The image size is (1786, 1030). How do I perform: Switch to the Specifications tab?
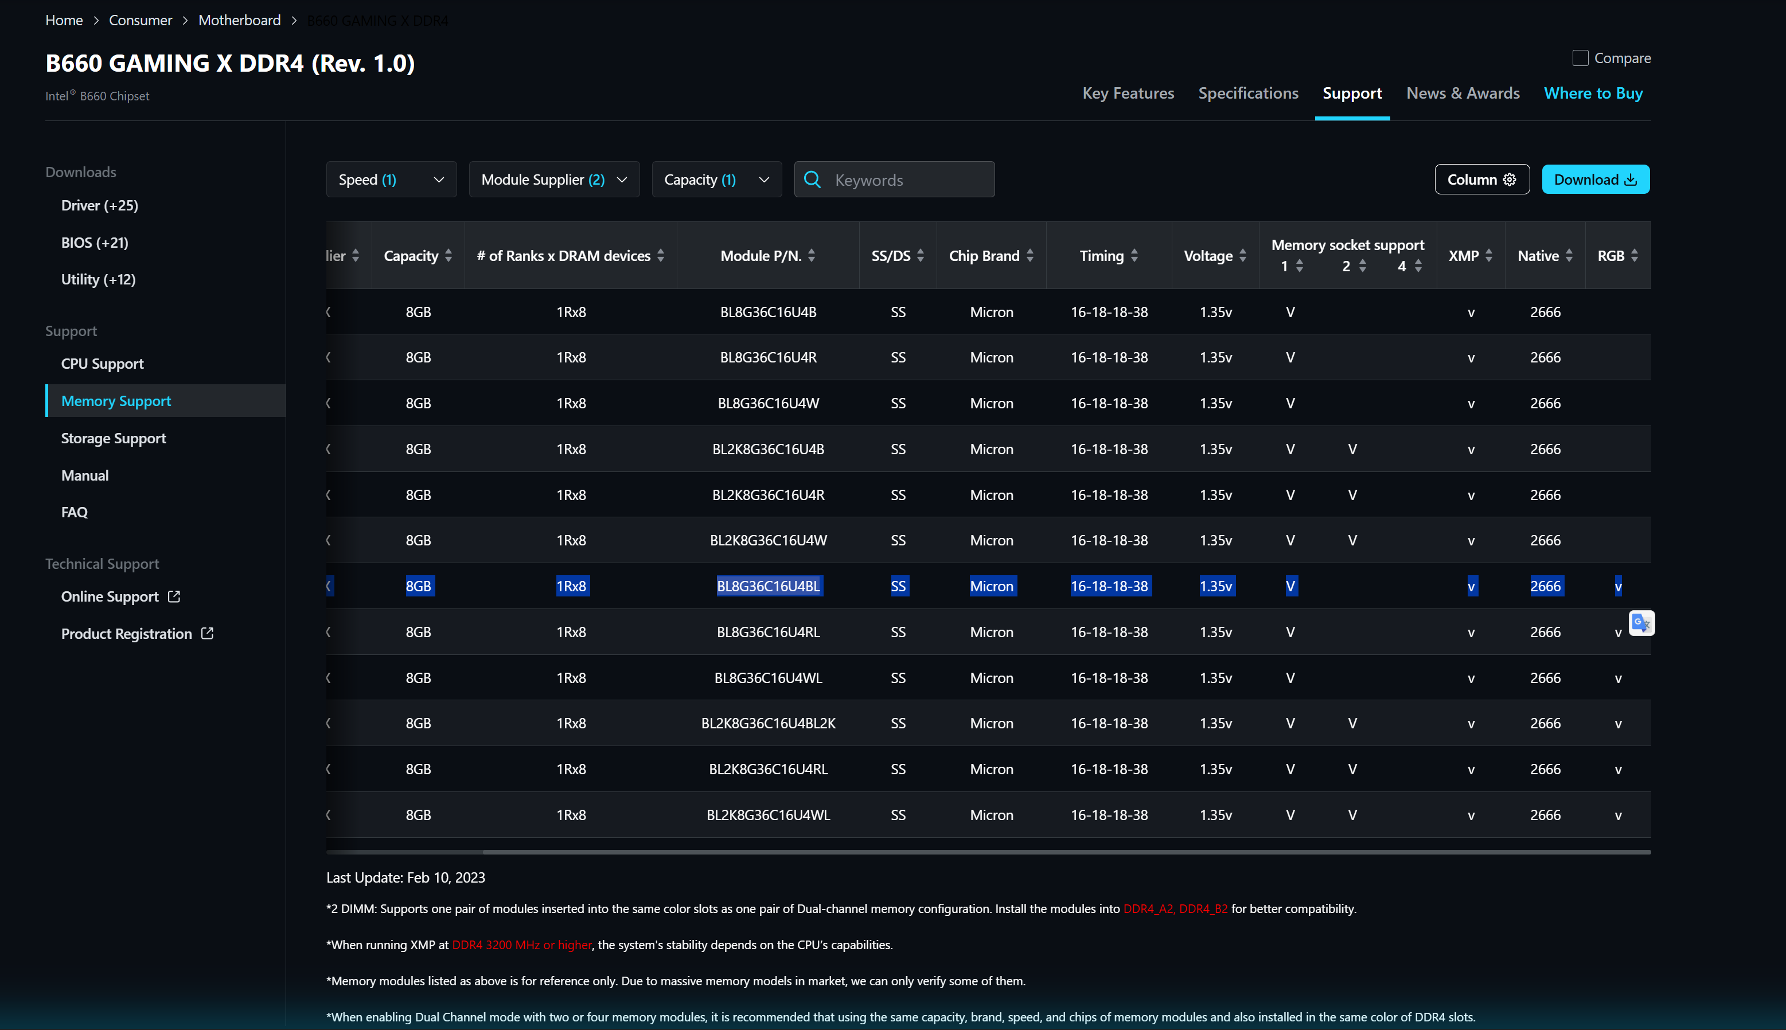[x=1249, y=93]
